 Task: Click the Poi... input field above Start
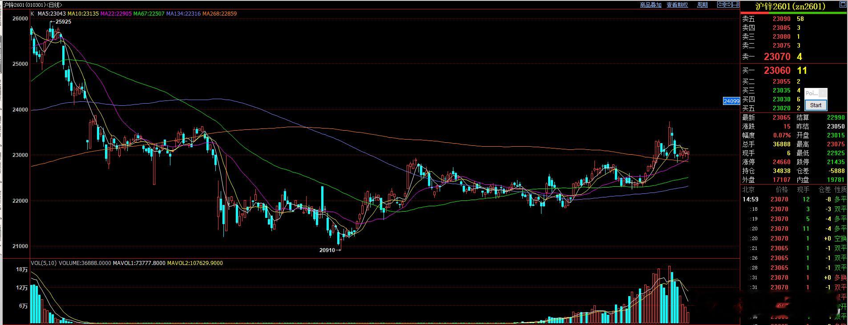point(812,93)
